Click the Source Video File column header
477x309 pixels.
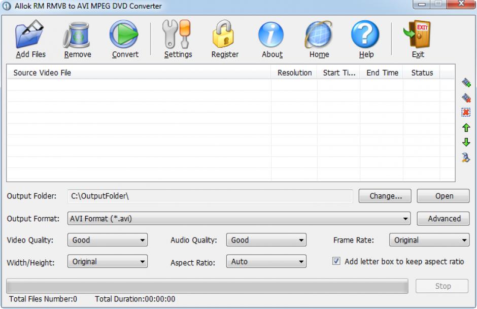pyautogui.click(x=139, y=73)
